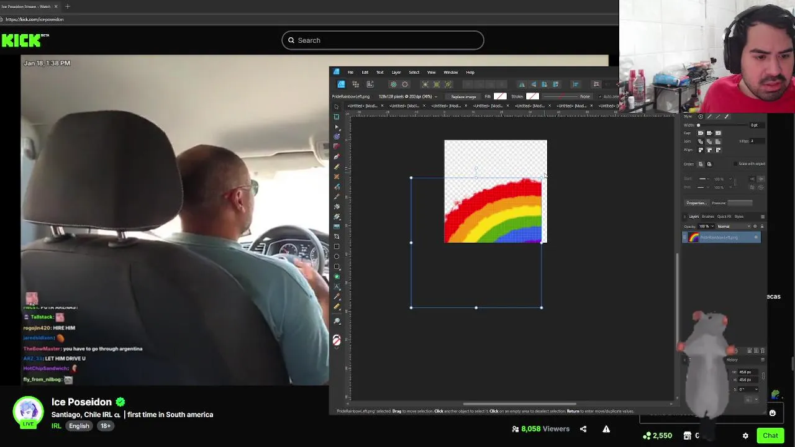Open the Start arrowhead style dropdown
Image resolution: width=795 pixels, height=447 pixels.
704,179
